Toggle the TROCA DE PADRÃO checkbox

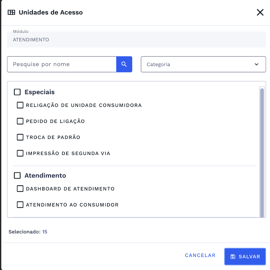(x=20, y=137)
